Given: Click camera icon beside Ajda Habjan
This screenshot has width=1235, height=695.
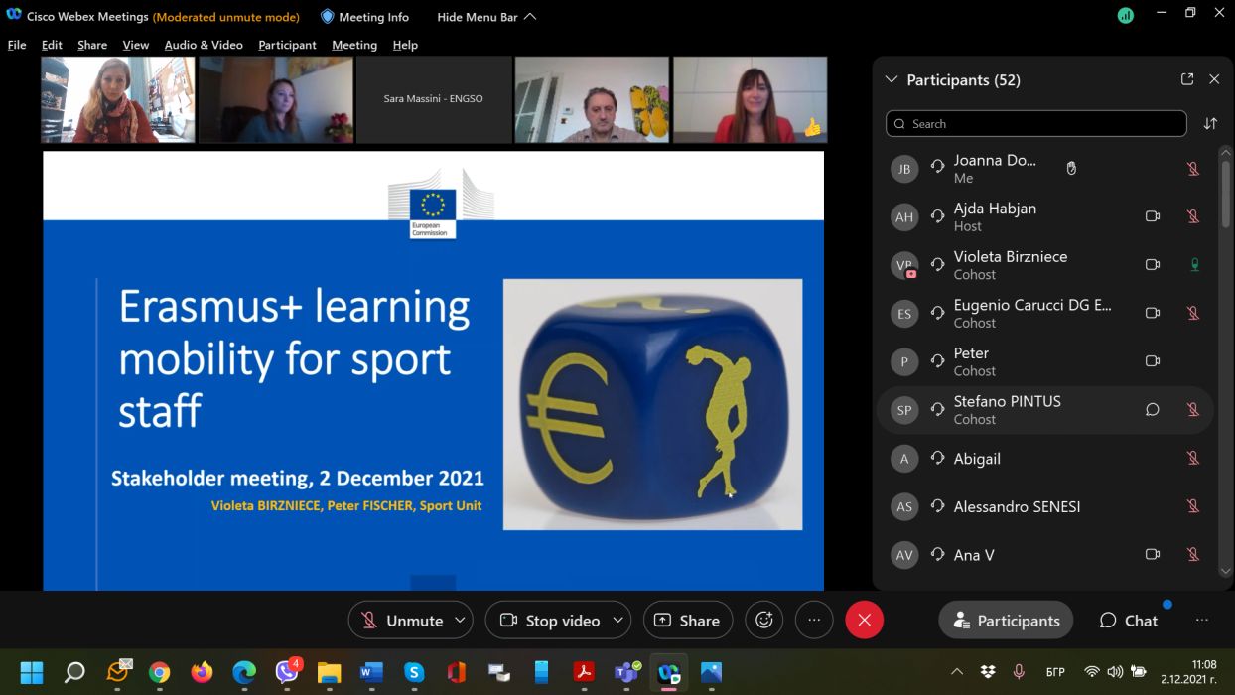Looking at the screenshot, I should pyautogui.click(x=1153, y=216).
